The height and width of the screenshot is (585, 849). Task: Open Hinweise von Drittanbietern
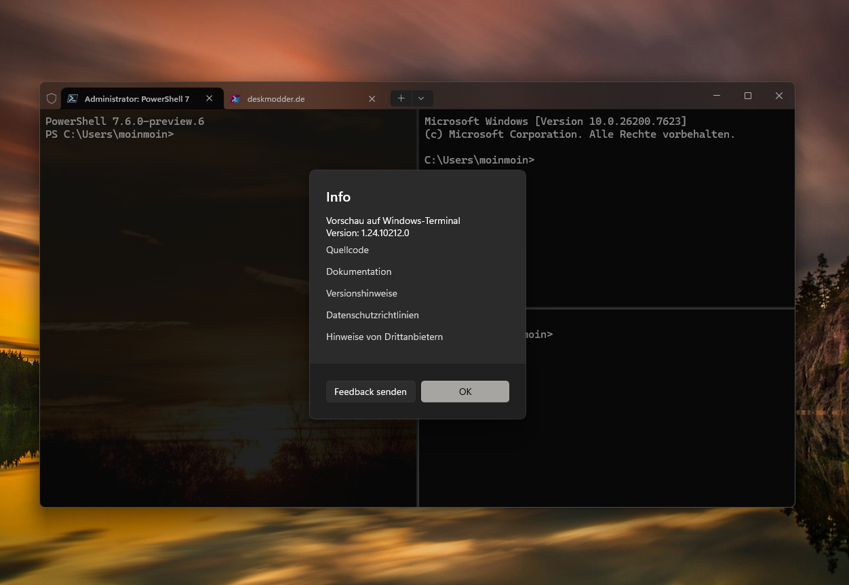(x=384, y=337)
